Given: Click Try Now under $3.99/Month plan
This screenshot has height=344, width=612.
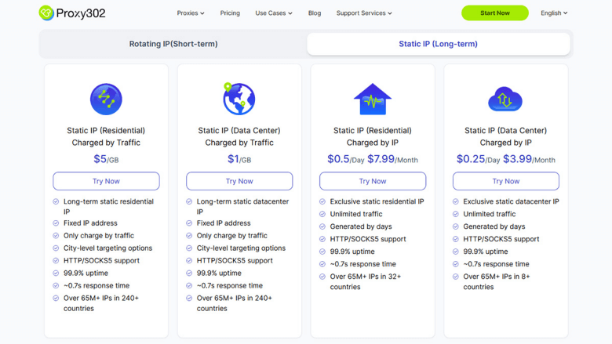Looking at the screenshot, I should [x=506, y=181].
